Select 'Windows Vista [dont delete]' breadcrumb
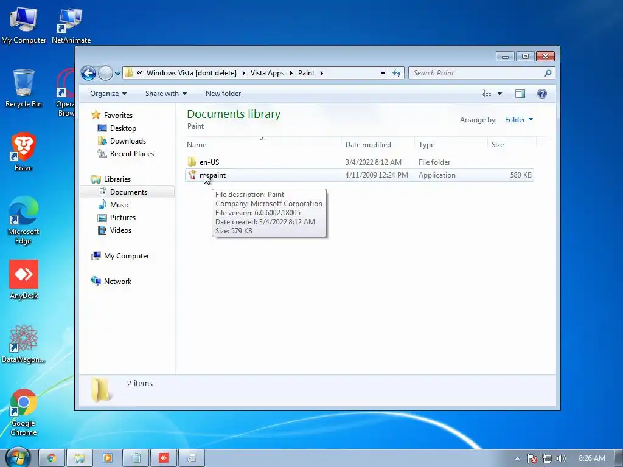 (x=191, y=73)
